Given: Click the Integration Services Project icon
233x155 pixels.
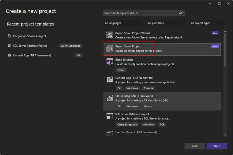Looking at the screenshot, I should tap(9, 36).
